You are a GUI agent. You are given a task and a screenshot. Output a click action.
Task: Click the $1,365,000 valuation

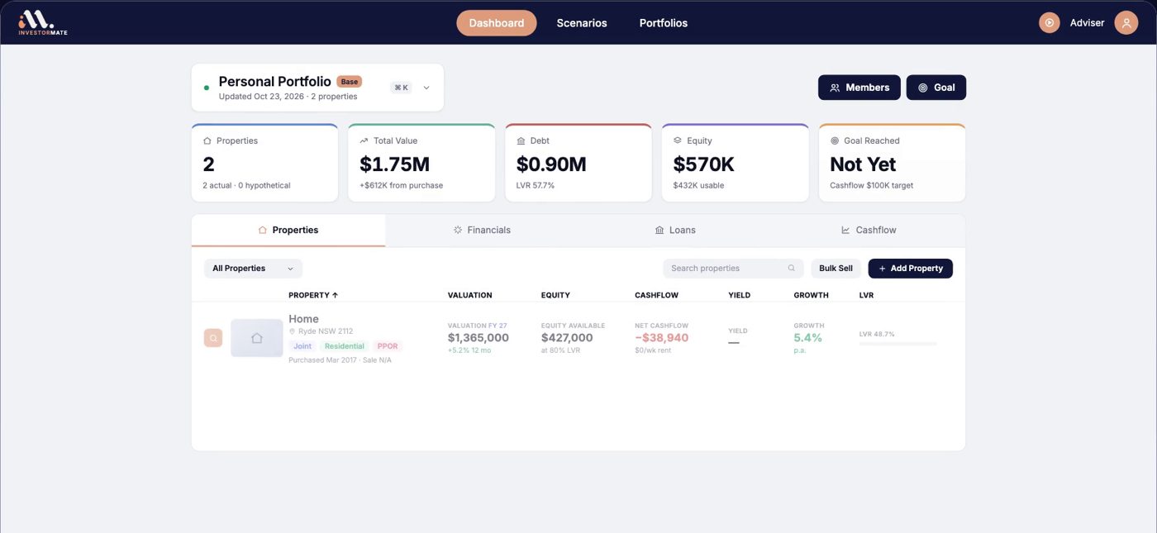pos(479,338)
